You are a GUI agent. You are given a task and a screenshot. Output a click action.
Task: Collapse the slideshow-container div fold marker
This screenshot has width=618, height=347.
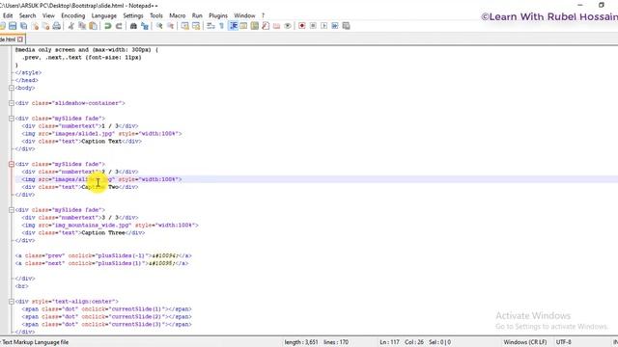tap(12, 103)
